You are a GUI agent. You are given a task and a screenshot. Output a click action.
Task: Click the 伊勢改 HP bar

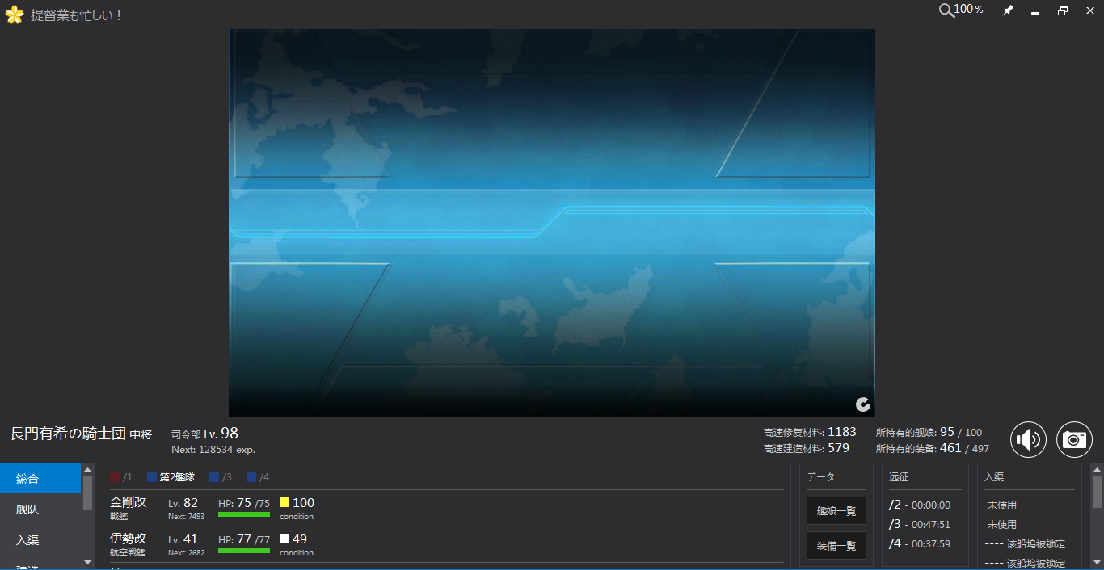click(244, 551)
